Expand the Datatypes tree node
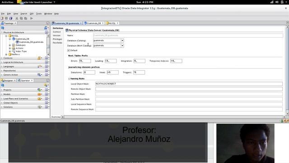This screenshot has width=289, height=163. (x=10, y=45)
